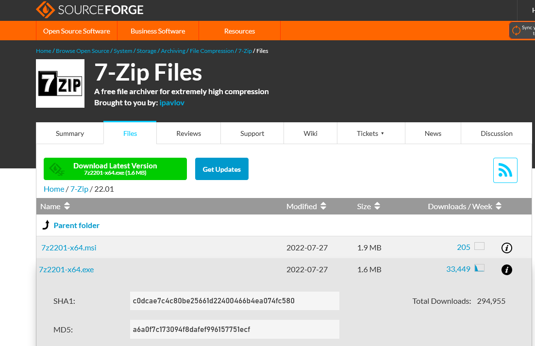Screen dimensions: 535x346
Task: Click the 7-Zip Files page heading
Action: tap(148, 73)
